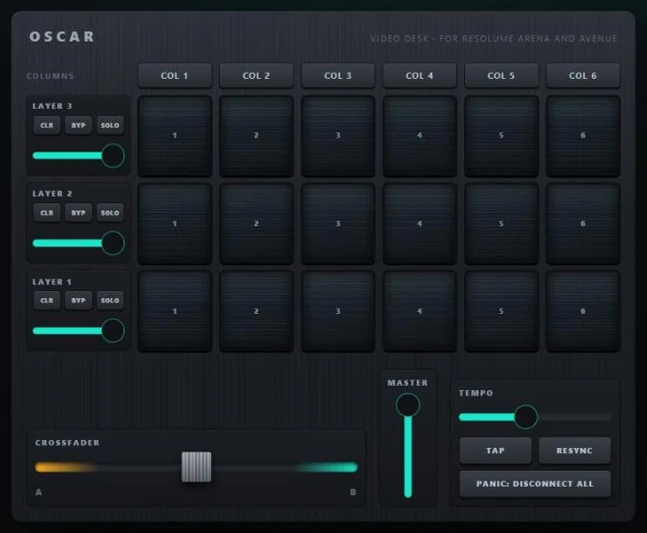Screen dimensions: 647x533
Task: Click Layer 3 opacity slider knob
Action: (x=113, y=156)
